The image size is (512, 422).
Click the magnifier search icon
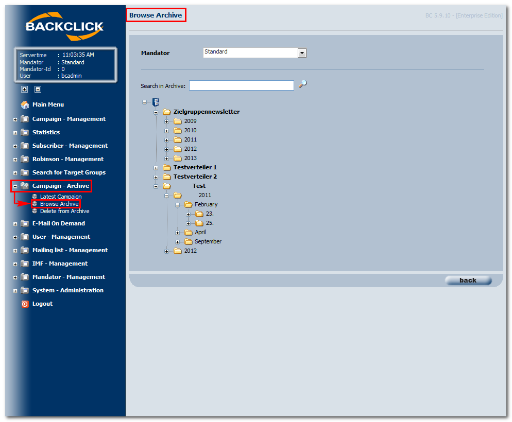coord(303,84)
